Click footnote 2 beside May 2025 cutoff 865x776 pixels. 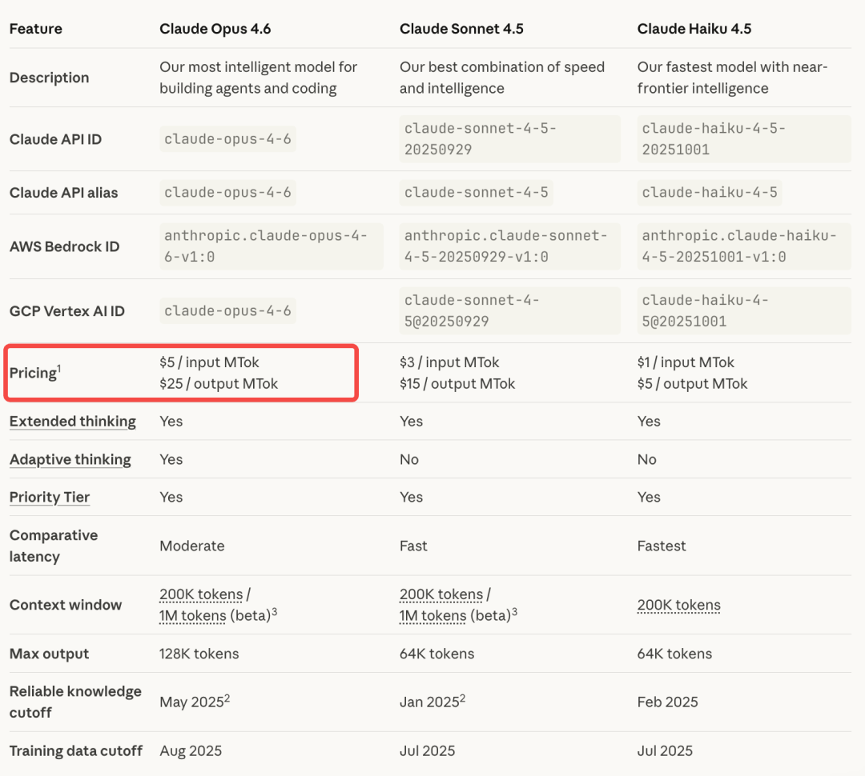coord(227,698)
